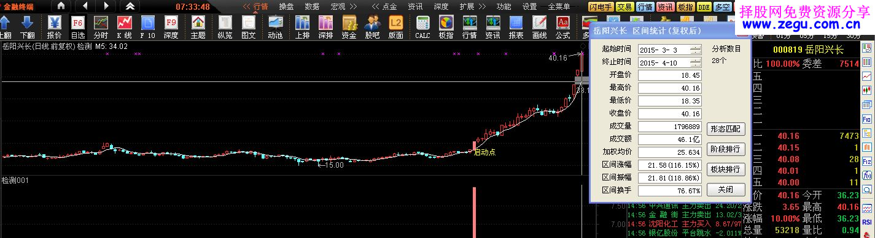Select the 画线 drawing line tool
This screenshot has width=875, height=238.
tap(539, 27)
